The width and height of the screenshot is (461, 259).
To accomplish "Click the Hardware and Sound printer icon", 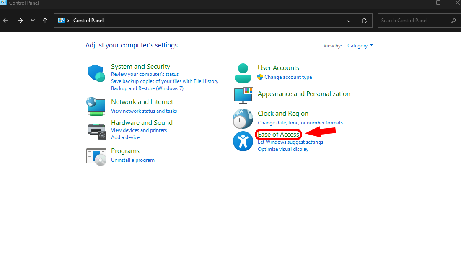I will point(96,131).
